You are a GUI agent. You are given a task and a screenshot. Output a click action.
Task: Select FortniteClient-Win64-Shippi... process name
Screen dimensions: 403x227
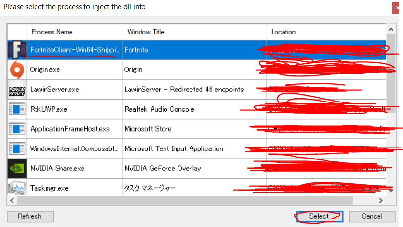tap(75, 50)
